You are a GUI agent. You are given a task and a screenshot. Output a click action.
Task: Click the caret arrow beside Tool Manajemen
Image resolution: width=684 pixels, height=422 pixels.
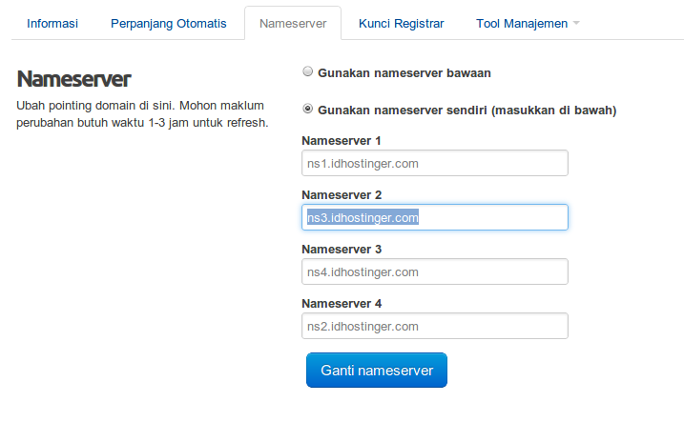[x=576, y=23]
